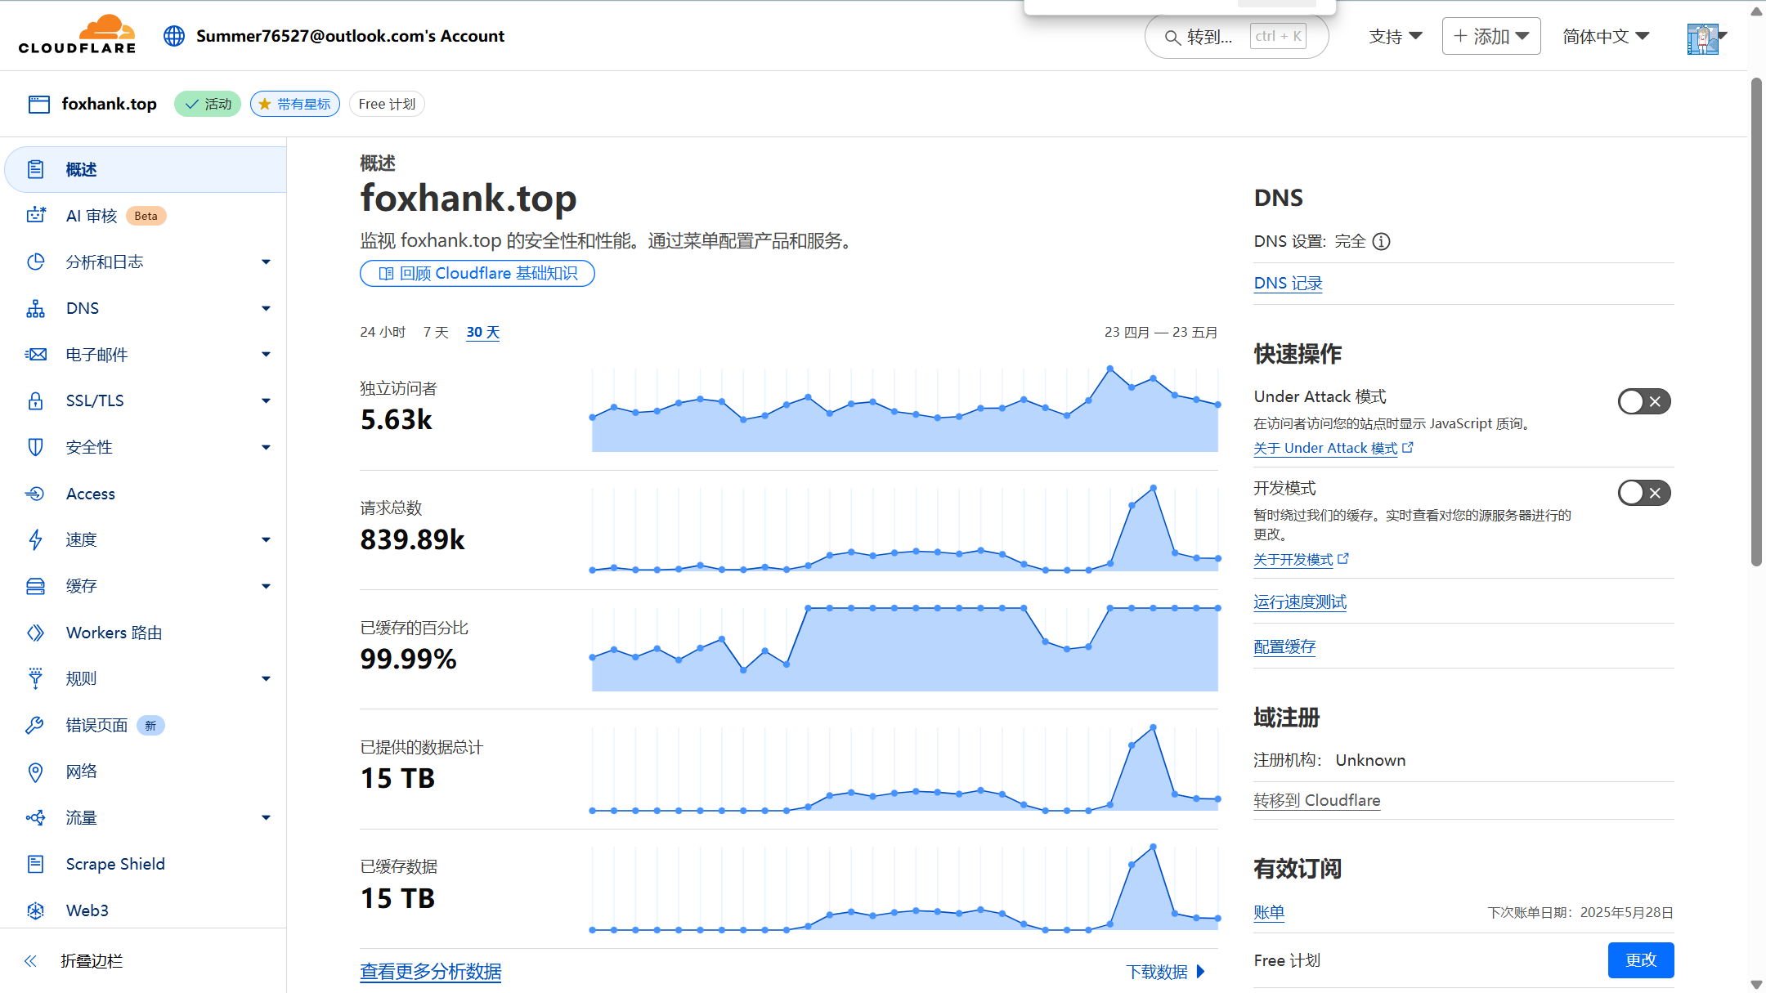1766x993 pixels.
Task: Click the 流量 traffic routing icon
Action: [x=35, y=817]
